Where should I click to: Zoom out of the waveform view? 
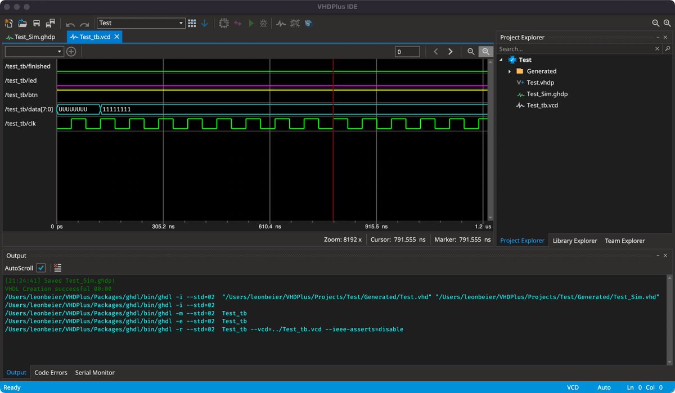[471, 52]
